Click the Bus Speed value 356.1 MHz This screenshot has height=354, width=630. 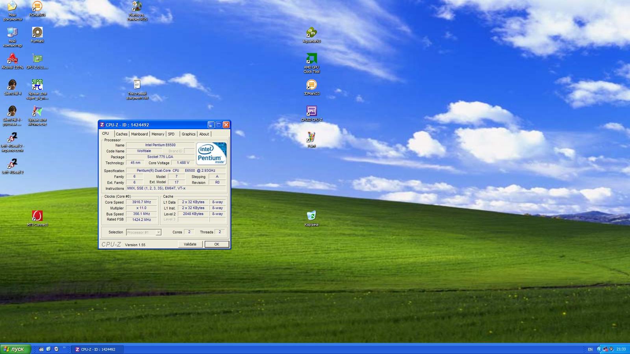coord(141,214)
